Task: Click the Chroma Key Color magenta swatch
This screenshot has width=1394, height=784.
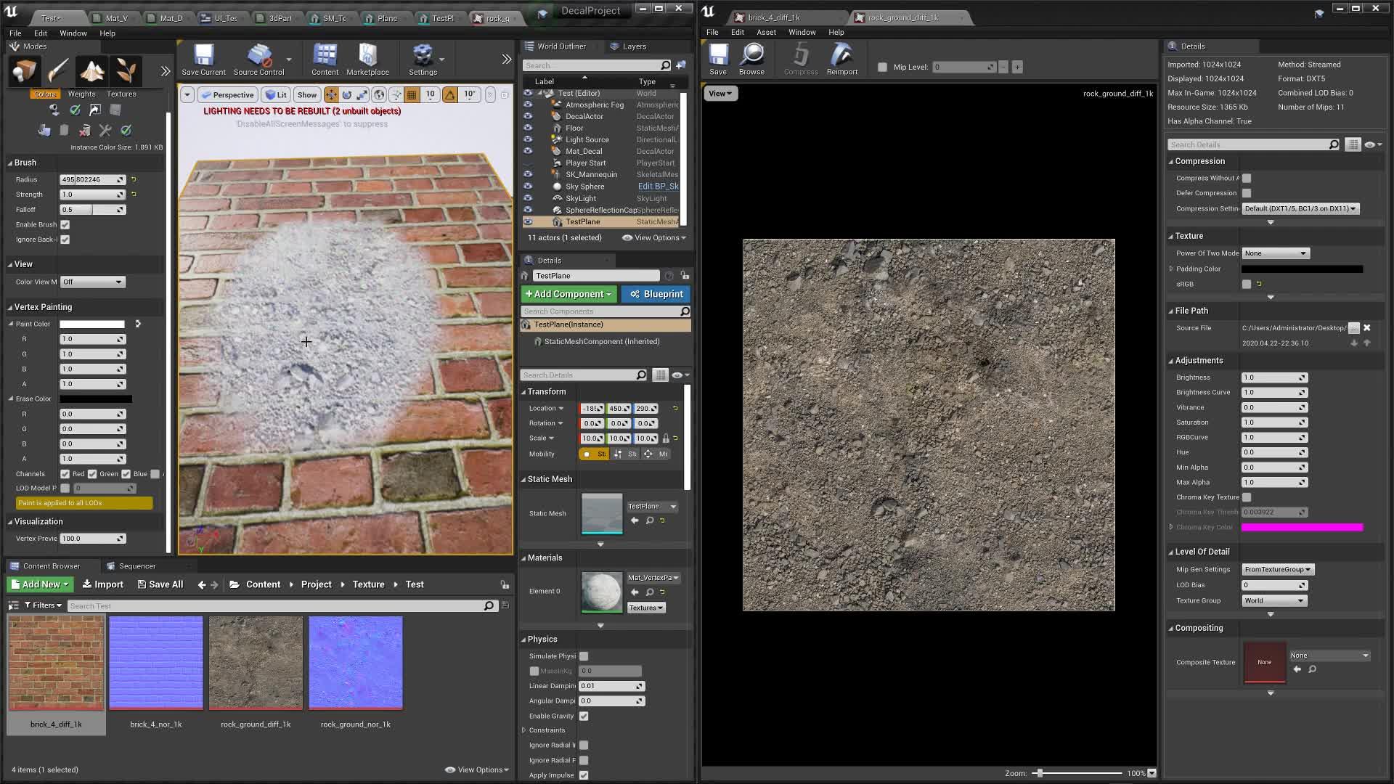Action: (1302, 527)
